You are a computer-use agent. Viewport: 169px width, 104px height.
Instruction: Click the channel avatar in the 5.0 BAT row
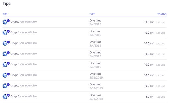click(x=5, y=97)
